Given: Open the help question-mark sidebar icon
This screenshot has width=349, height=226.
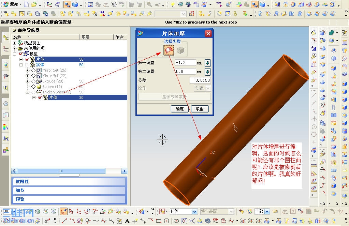Looking at the screenshot, I should (6, 87).
